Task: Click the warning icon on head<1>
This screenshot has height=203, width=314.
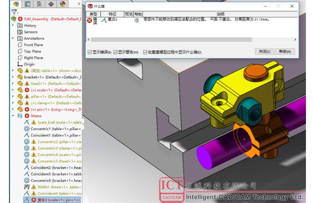Action: 27,83
